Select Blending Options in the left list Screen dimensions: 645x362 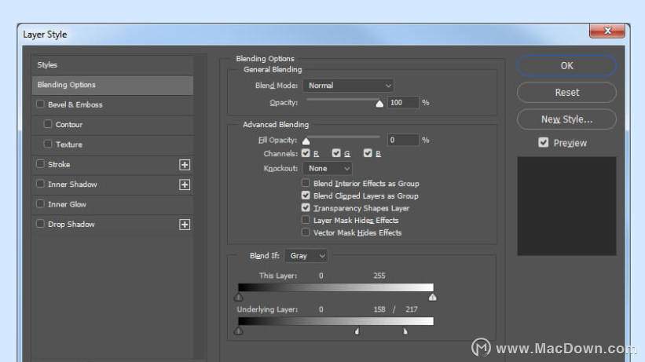[112, 85]
